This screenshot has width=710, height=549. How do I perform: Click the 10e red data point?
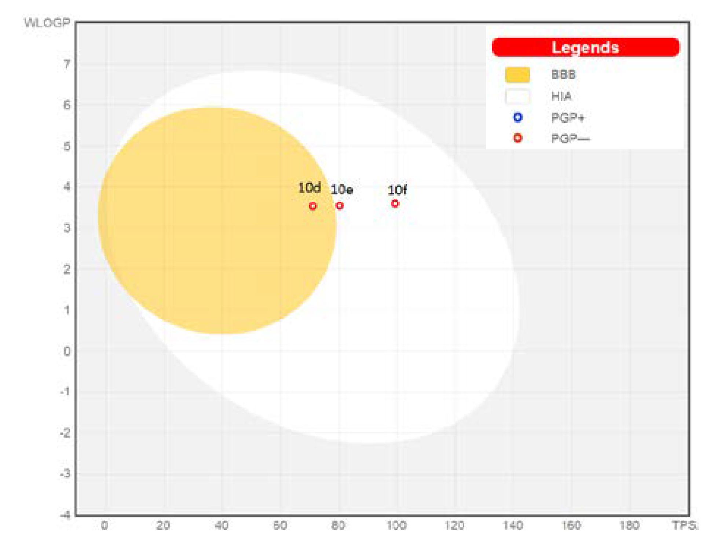340,206
